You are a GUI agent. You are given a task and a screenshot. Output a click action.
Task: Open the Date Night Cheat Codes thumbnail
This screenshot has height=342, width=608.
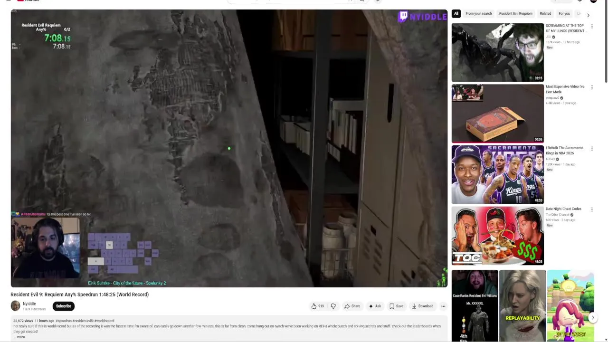(497, 236)
